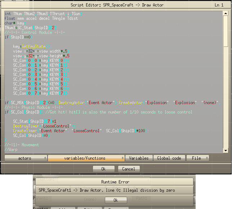Click the comment '//-|1|- Movement'
The height and width of the screenshot is (209, 232).
tap(22, 145)
